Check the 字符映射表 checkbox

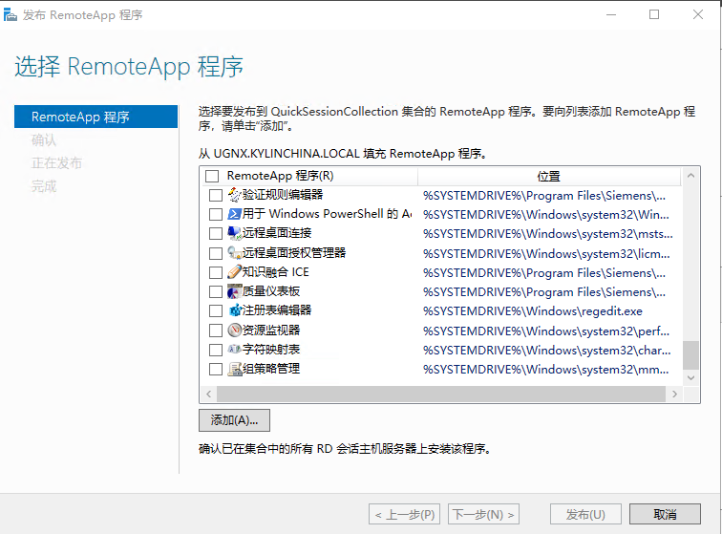pos(216,351)
